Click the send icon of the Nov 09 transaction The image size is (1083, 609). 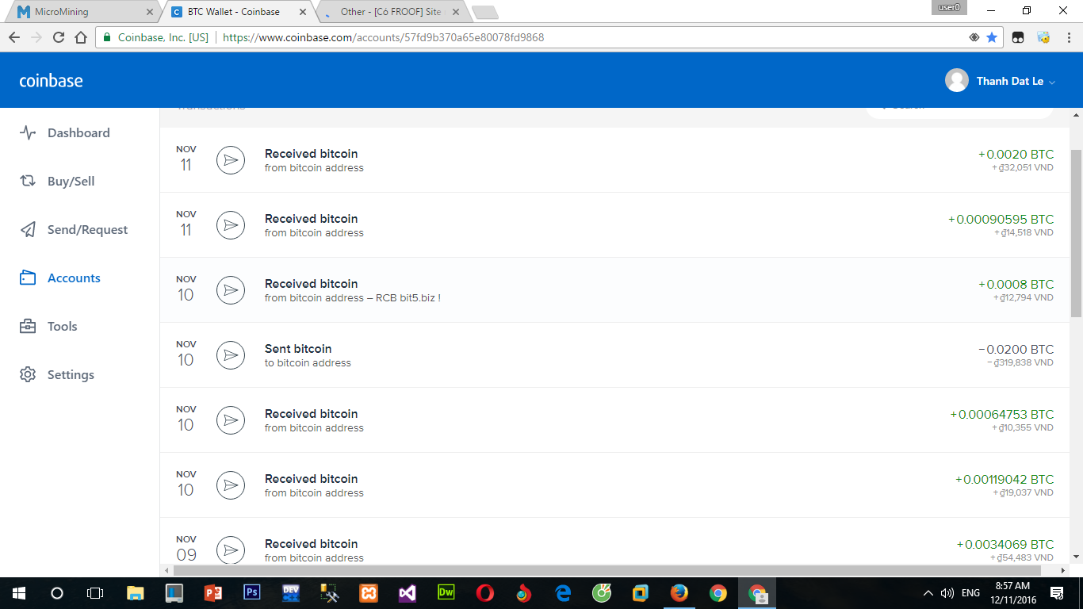[x=231, y=550]
